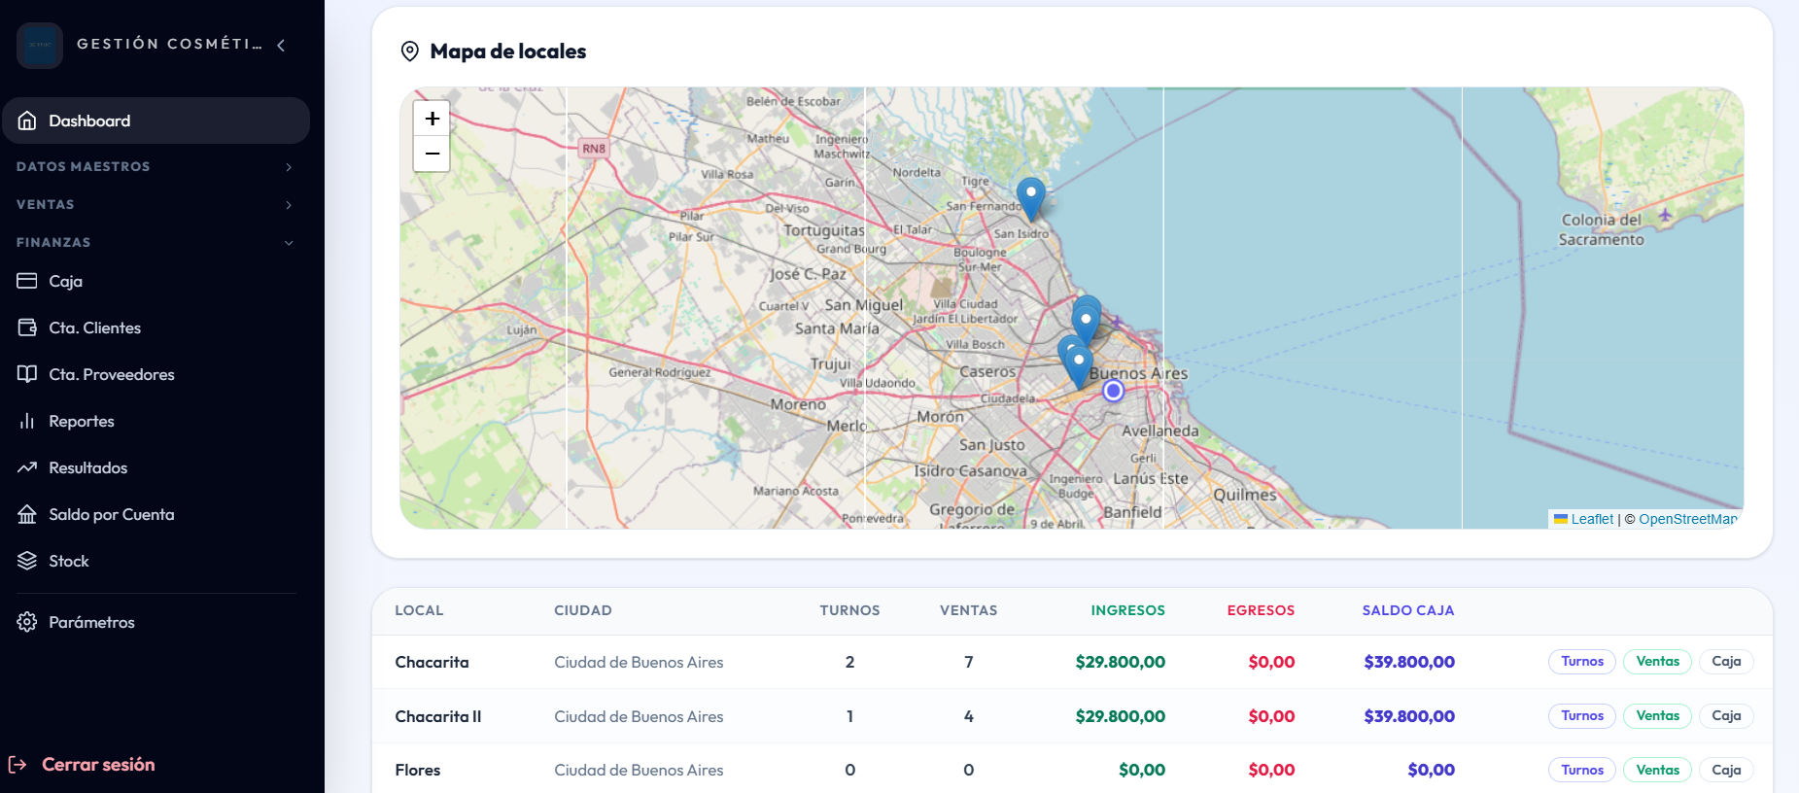The image size is (1799, 793).
Task: Open Turnos for the Chacarita row
Action: pos(1582,662)
